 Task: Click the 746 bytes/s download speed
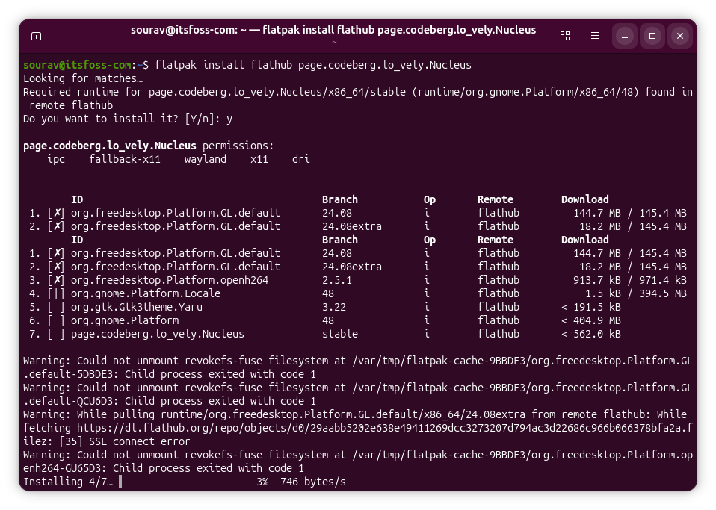coord(313,482)
